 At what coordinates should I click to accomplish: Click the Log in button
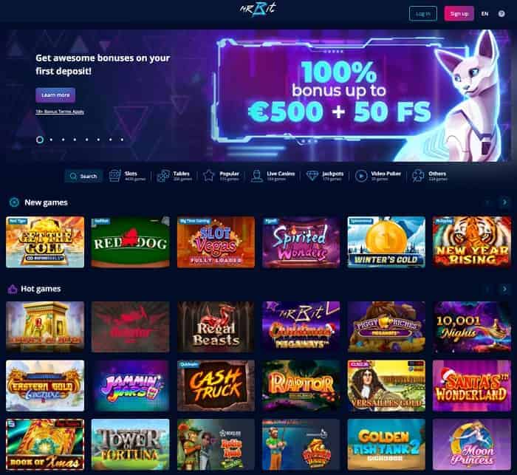423,14
